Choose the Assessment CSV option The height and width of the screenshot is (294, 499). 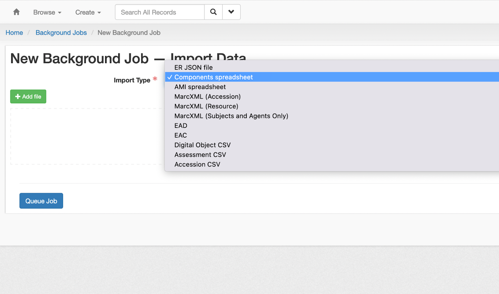[200, 154]
